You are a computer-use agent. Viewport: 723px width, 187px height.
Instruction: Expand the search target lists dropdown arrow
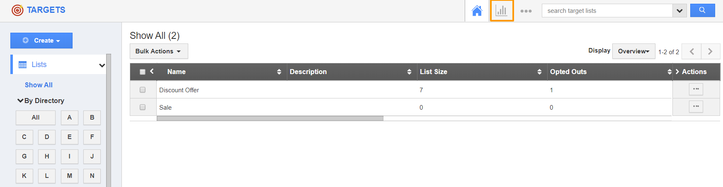pos(679,11)
